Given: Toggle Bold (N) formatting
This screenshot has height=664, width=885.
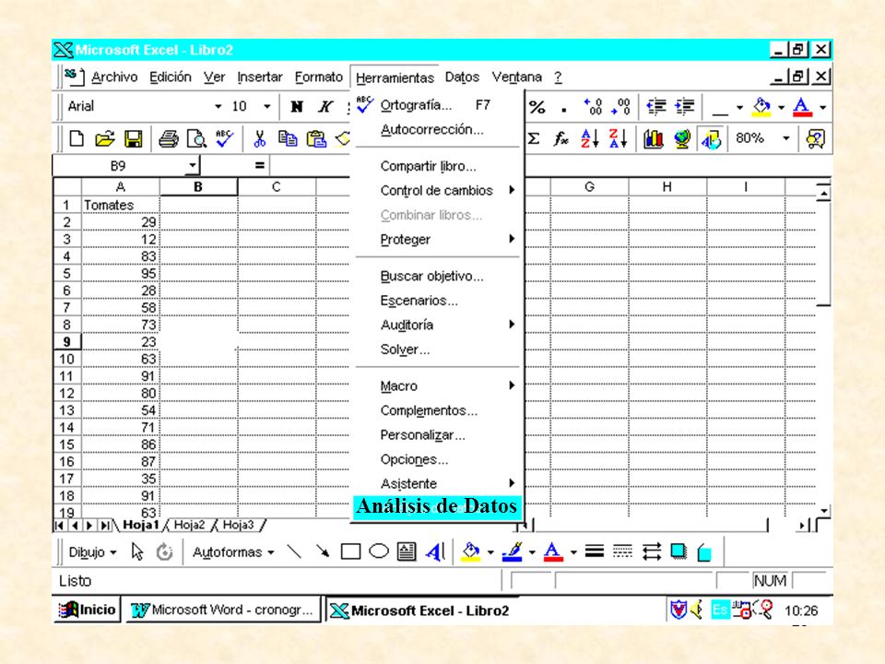Looking at the screenshot, I should [296, 106].
